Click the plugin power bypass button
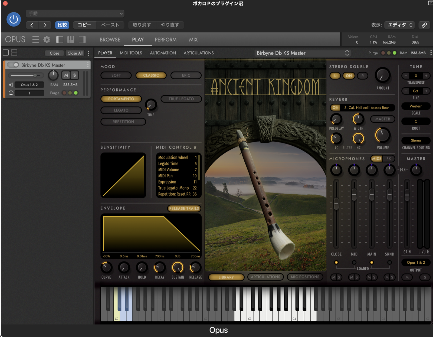The width and height of the screenshot is (433, 337). pos(14,19)
